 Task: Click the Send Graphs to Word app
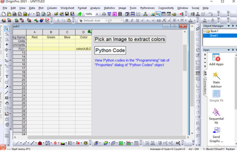(216, 135)
